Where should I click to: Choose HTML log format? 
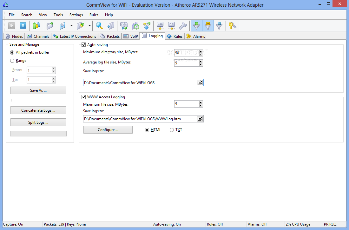point(147,130)
